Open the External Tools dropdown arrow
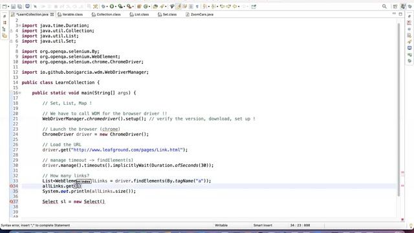The height and width of the screenshot is (233, 414). (133, 6)
